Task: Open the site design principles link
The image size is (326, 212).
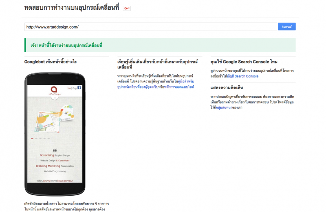Action: pos(179,87)
